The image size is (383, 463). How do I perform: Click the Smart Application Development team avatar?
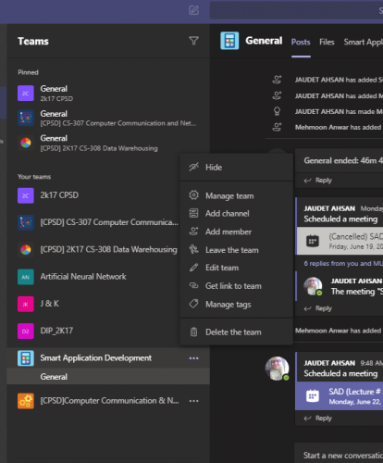click(x=26, y=358)
